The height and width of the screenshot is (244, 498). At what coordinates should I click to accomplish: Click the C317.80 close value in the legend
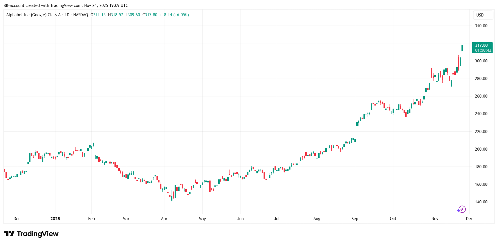point(150,15)
